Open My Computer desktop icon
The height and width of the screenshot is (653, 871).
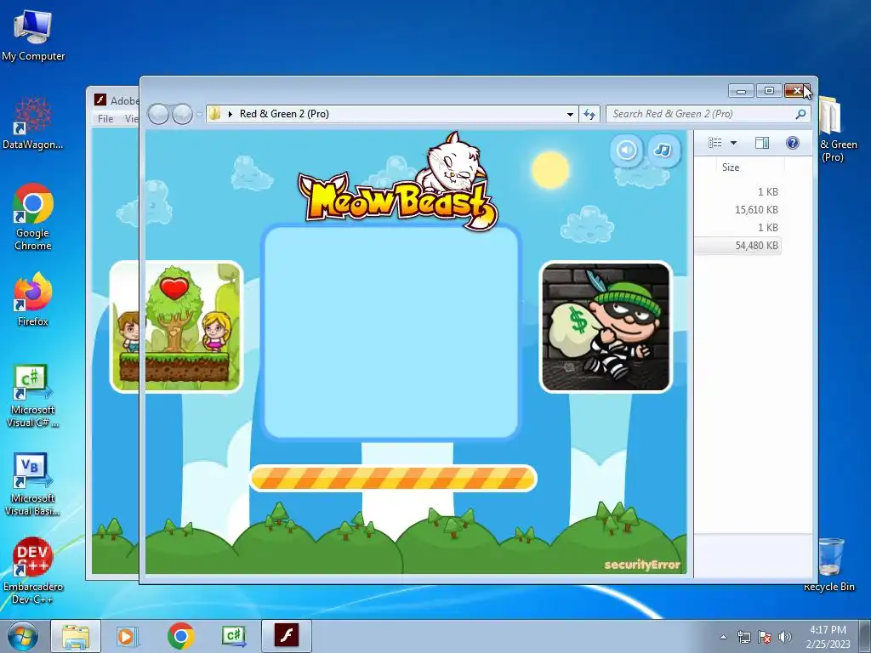33,36
